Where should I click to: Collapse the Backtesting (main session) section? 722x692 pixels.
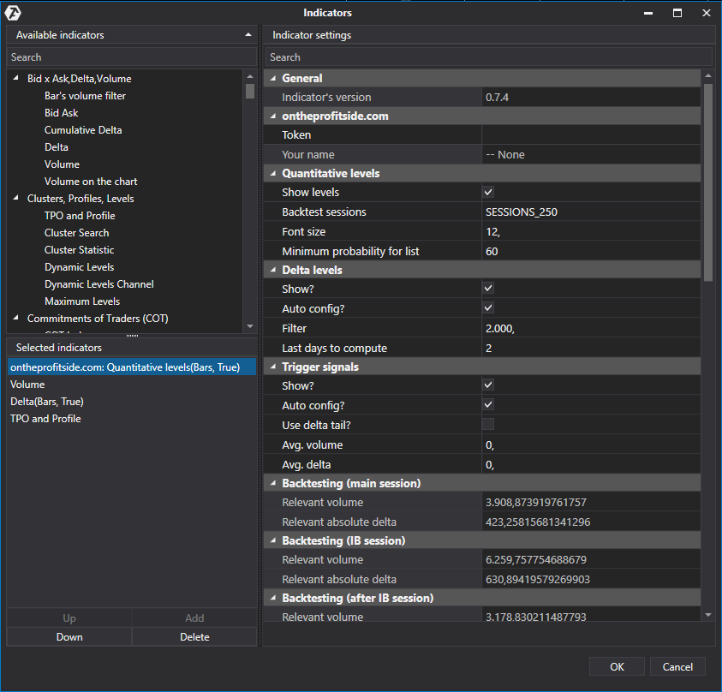coord(273,483)
